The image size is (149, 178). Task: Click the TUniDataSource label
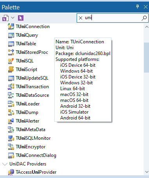coord(32,95)
